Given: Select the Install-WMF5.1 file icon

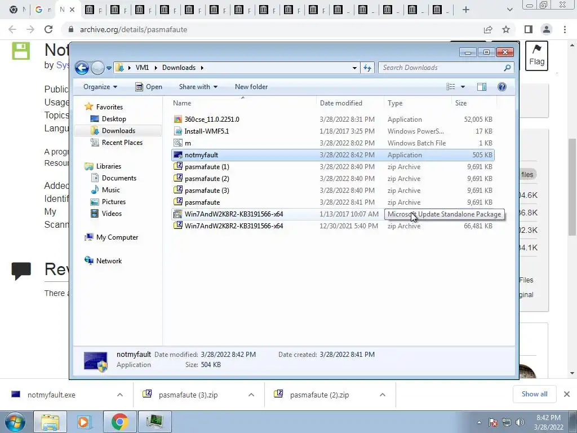Looking at the screenshot, I should point(178,131).
